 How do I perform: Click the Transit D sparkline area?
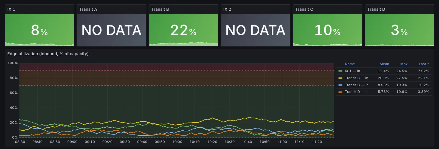(399, 45)
